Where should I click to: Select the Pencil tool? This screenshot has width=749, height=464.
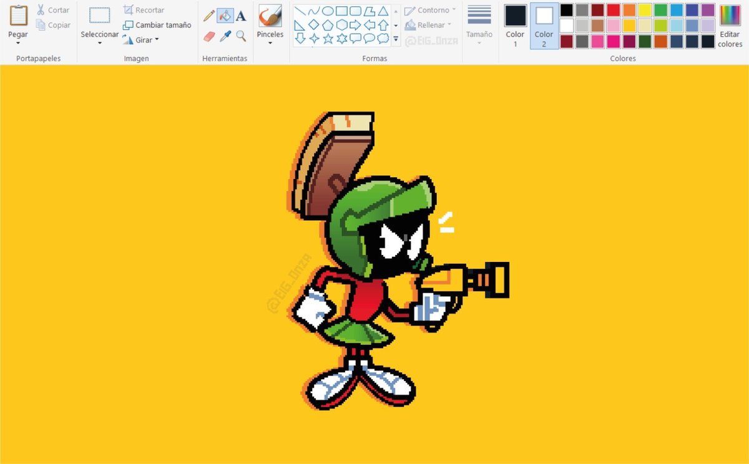coord(209,16)
